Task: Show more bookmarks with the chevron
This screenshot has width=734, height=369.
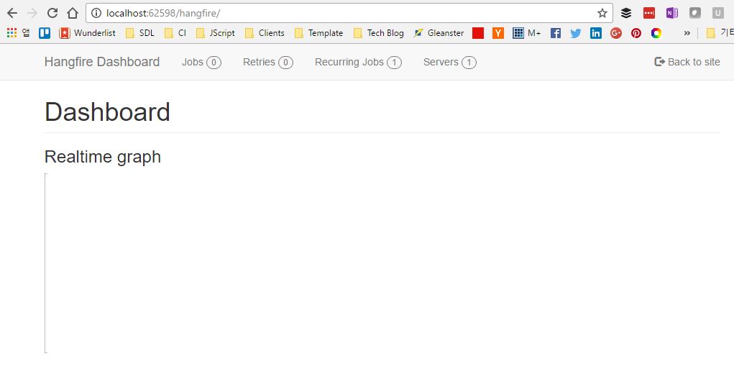Action: 687,33
